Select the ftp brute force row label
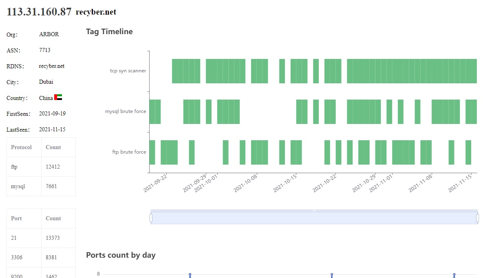The height and width of the screenshot is (278, 483). [129, 152]
